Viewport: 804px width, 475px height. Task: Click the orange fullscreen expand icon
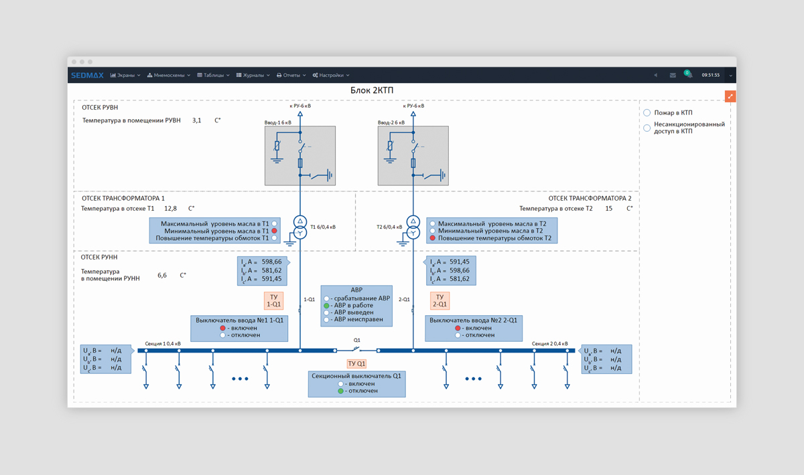tap(730, 96)
